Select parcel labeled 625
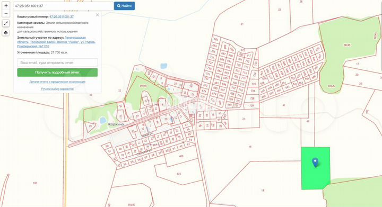The width and height of the screenshot is (382, 207). coord(179,174)
